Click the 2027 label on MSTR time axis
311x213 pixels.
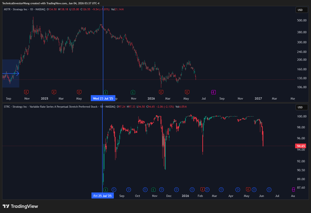258,98
